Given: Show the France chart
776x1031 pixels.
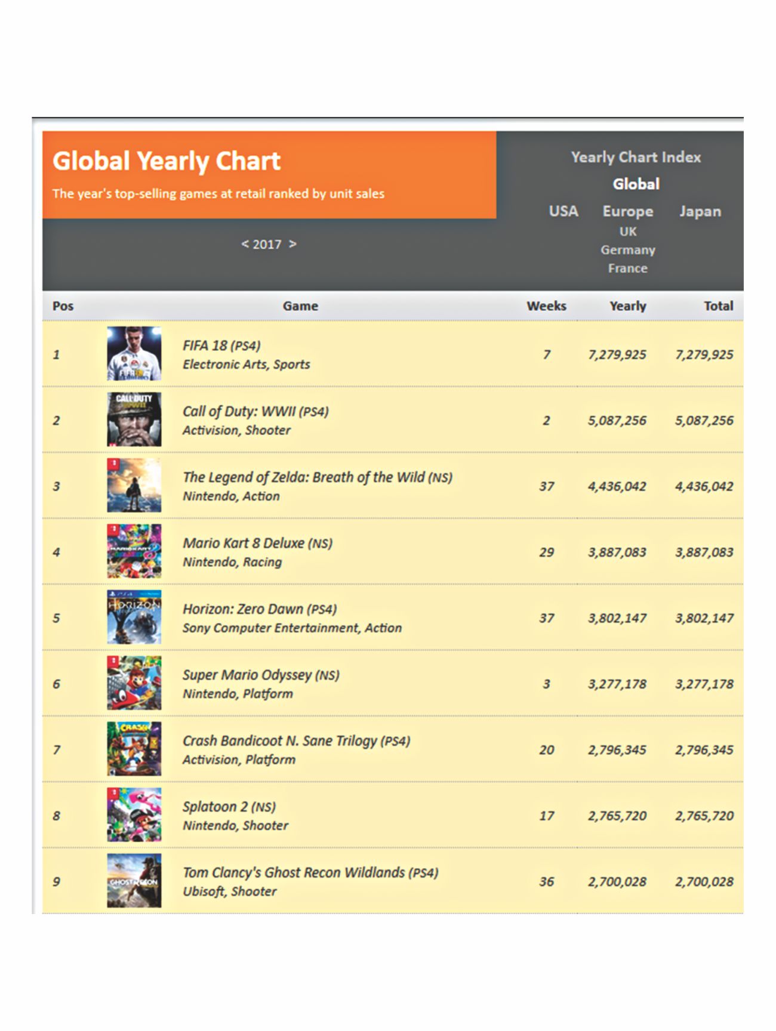Looking at the screenshot, I should 628,268.
